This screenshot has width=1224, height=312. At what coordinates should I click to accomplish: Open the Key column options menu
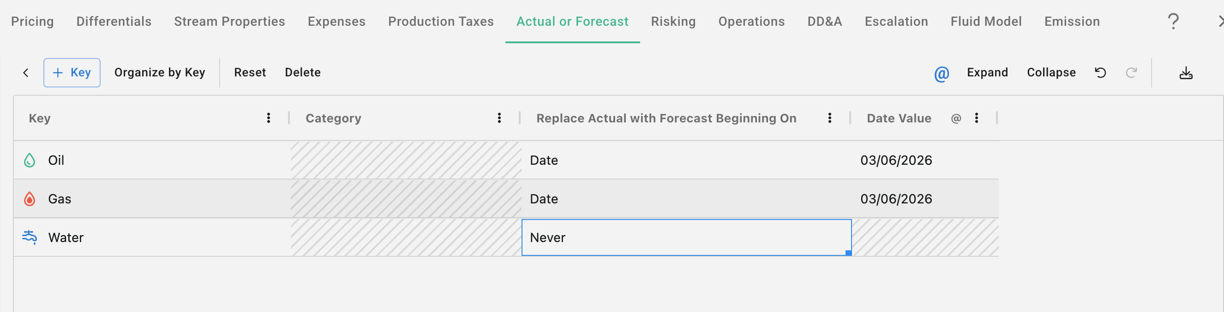point(269,118)
